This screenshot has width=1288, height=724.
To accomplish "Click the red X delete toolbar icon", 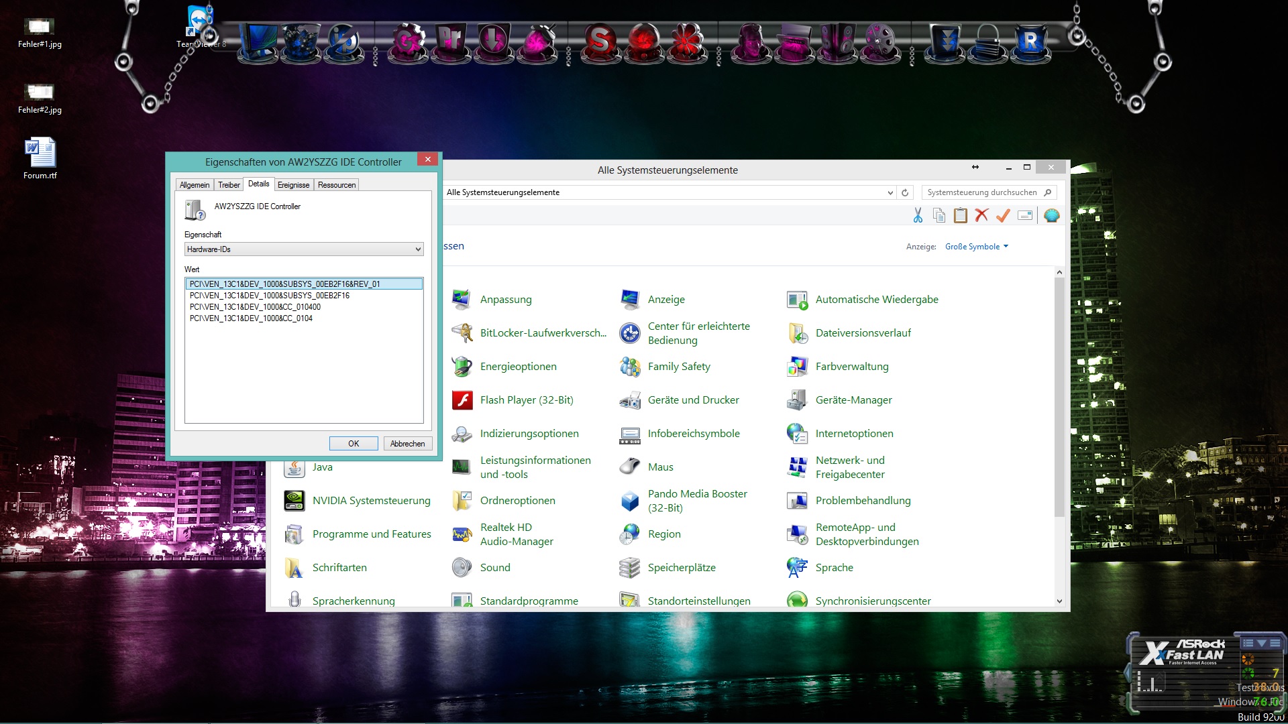I will click(x=981, y=215).
